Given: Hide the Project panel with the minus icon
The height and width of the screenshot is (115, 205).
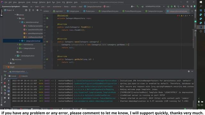Looking at the screenshot, I should 41,10.
